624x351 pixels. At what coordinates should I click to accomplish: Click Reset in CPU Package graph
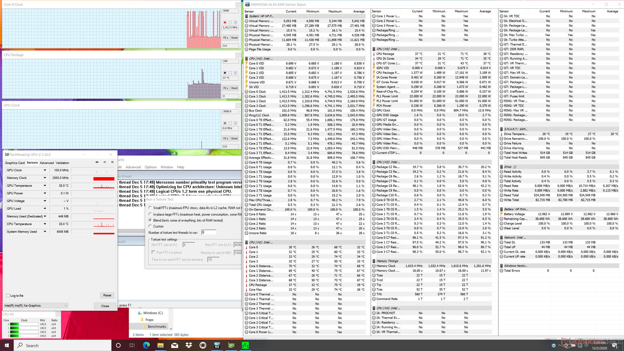[235, 88]
